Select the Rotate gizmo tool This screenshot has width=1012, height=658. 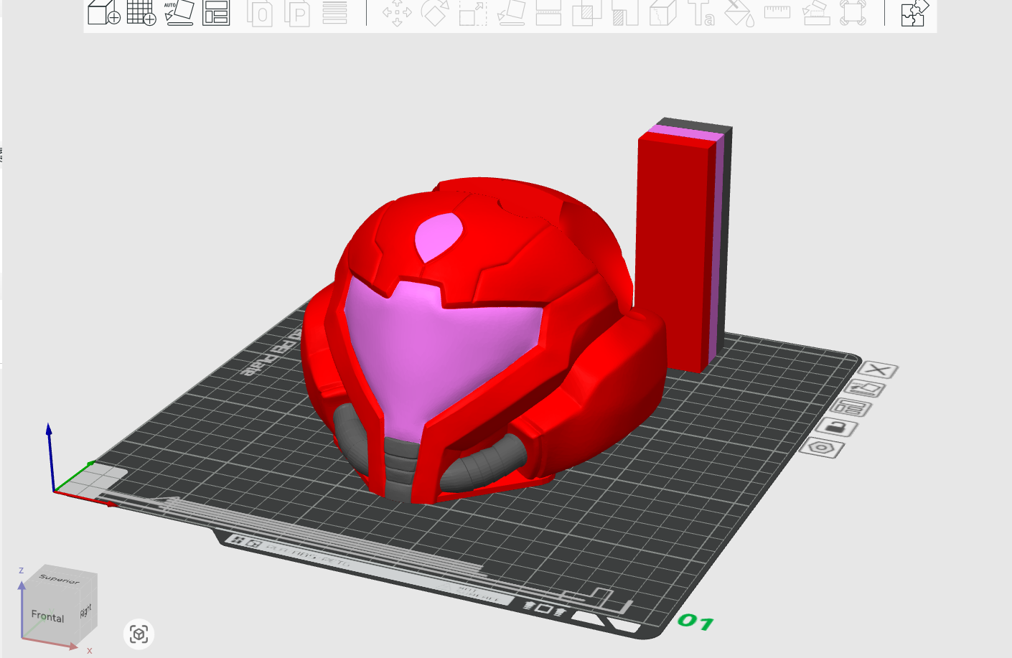[435, 11]
